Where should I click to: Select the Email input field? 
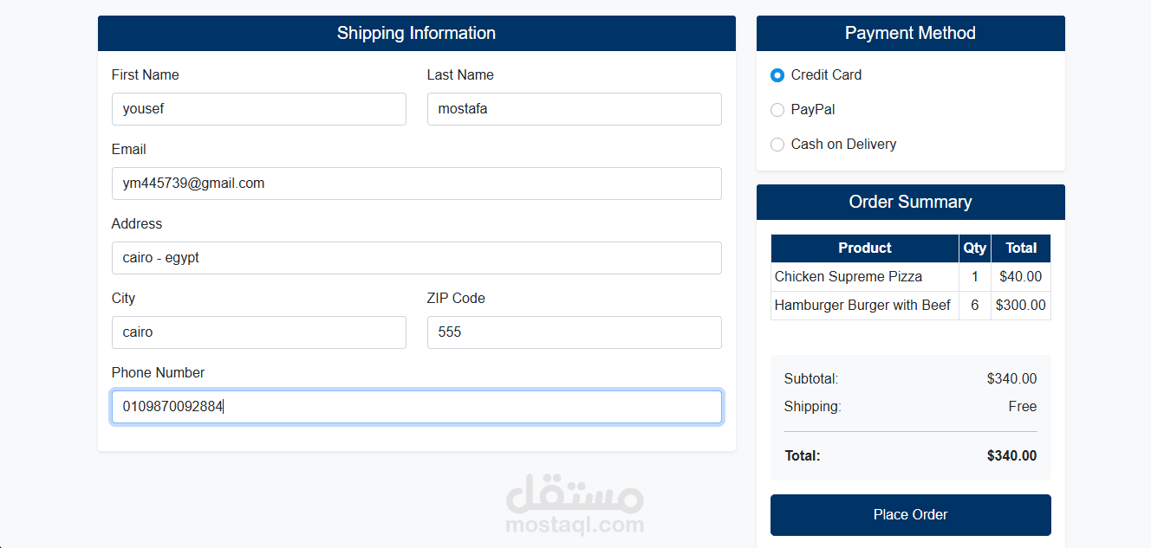[416, 184]
